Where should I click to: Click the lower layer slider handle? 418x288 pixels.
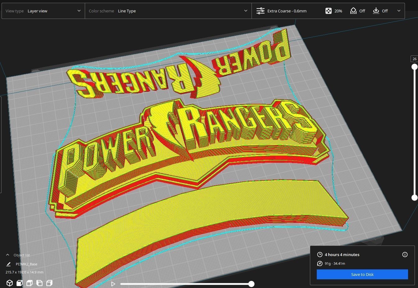point(414,197)
